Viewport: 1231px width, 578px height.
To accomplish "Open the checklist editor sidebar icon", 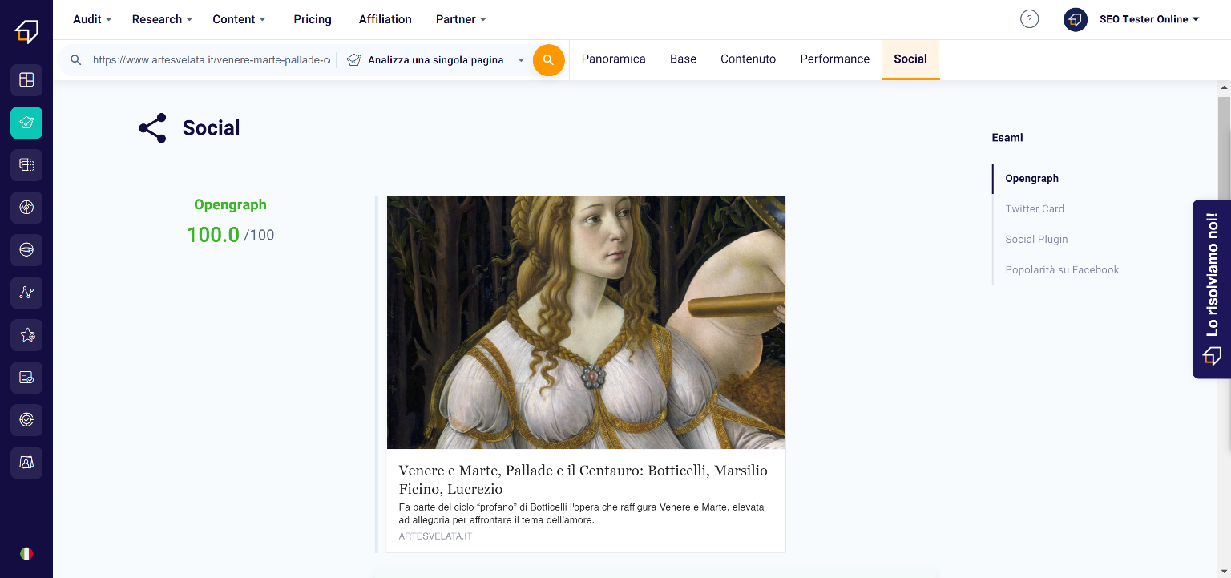I will pos(26,378).
